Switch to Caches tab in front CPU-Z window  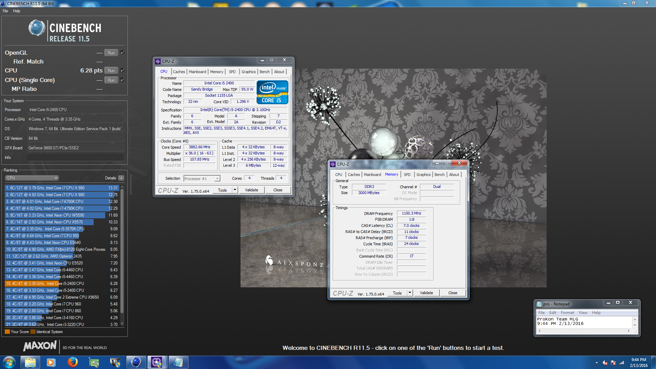pos(354,175)
